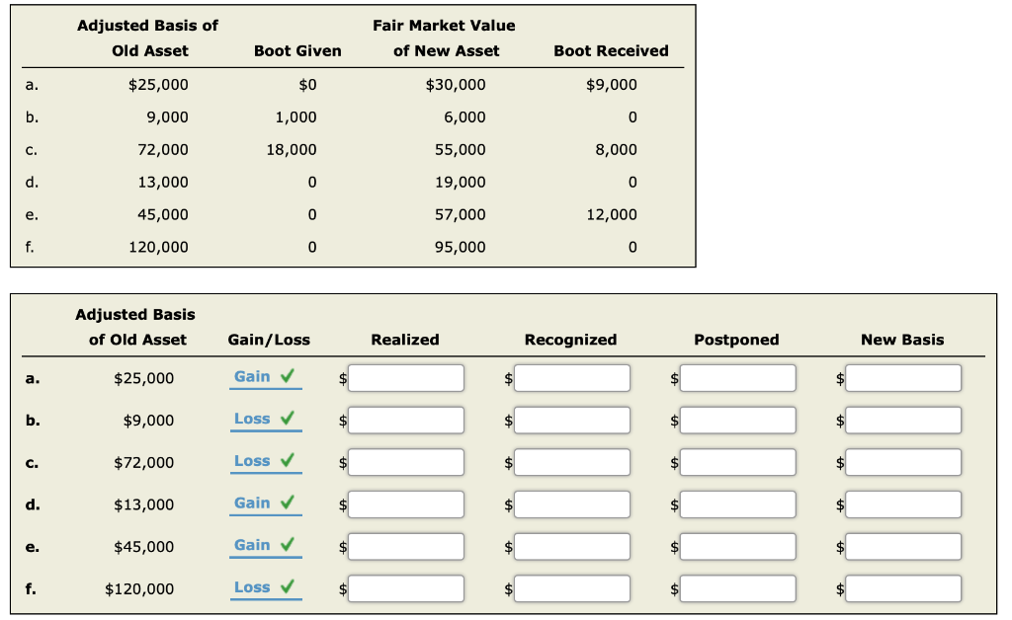
Task: Click the Postponed input field for row a
Action: pos(737,378)
